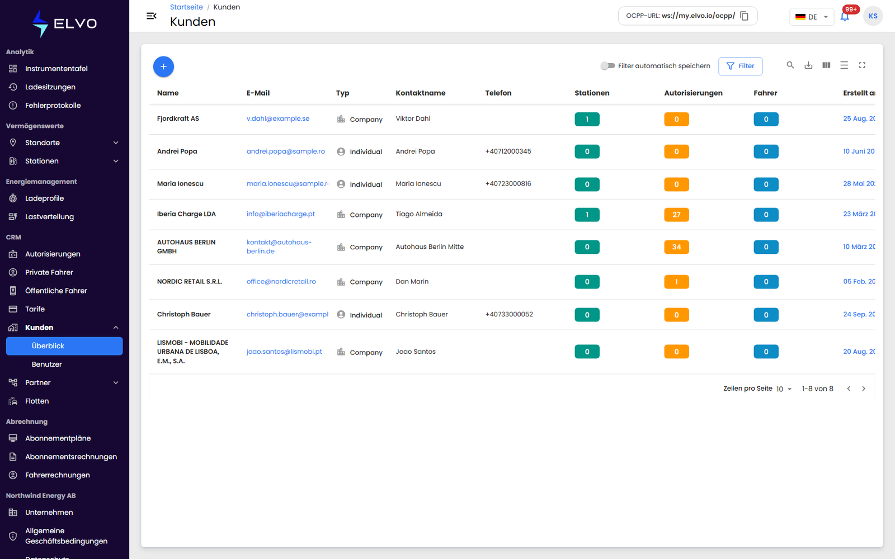Click the download export icon
This screenshot has width=895, height=559.
click(x=808, y=65)
